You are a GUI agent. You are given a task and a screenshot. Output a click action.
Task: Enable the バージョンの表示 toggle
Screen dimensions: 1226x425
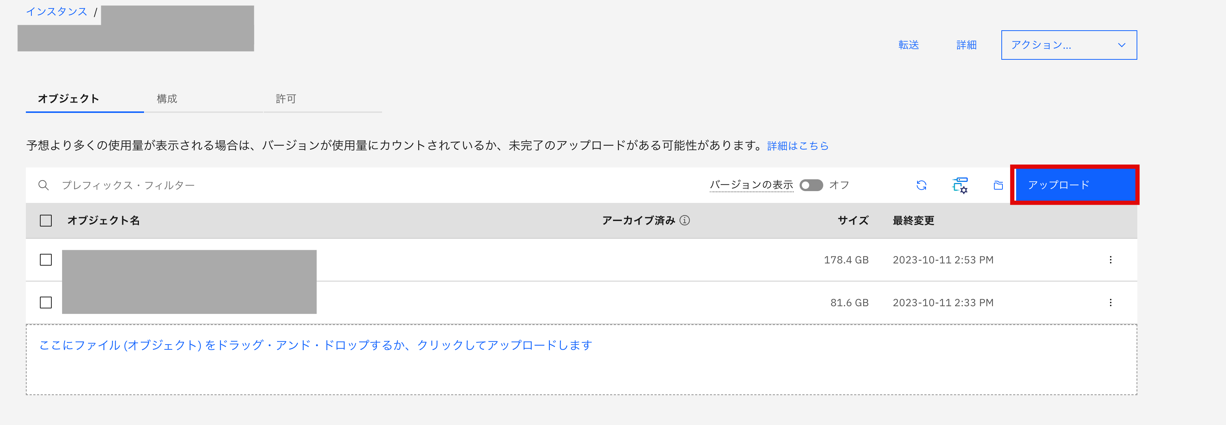[811, 186]
